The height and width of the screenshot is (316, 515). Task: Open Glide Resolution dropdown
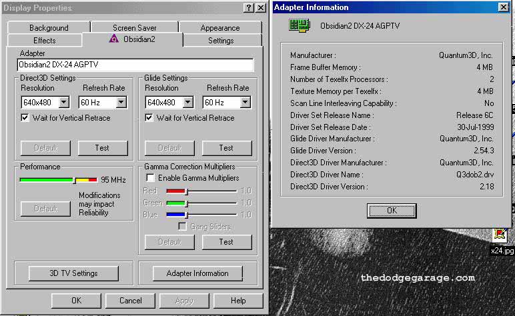click(188, 103)
